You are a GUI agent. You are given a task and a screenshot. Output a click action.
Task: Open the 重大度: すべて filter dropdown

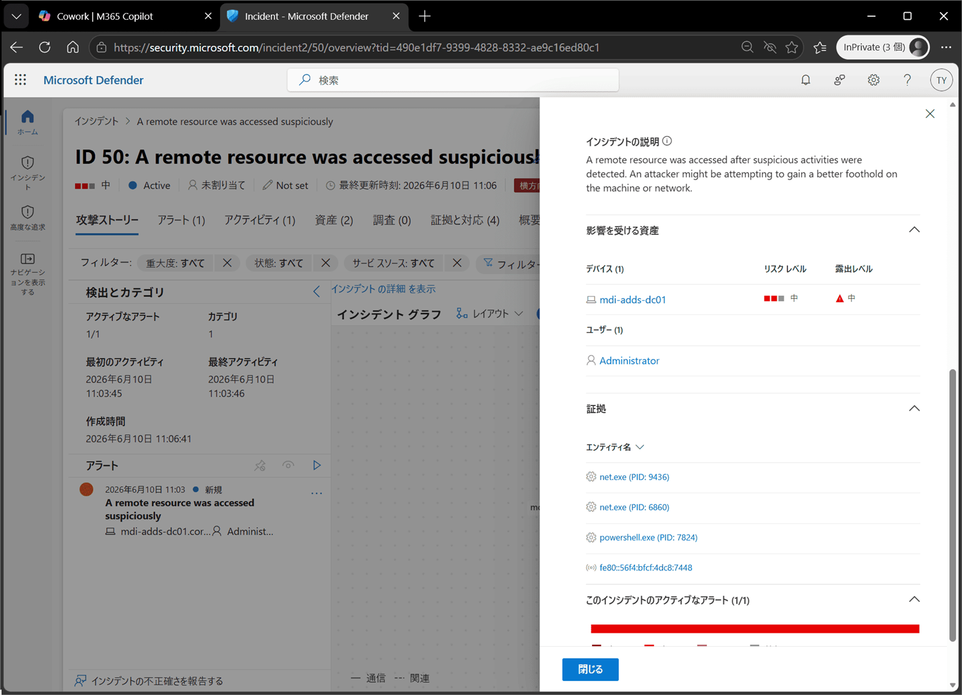[x=175, y=263]
